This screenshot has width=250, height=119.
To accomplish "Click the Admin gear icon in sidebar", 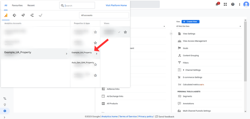I will [5, 111].
